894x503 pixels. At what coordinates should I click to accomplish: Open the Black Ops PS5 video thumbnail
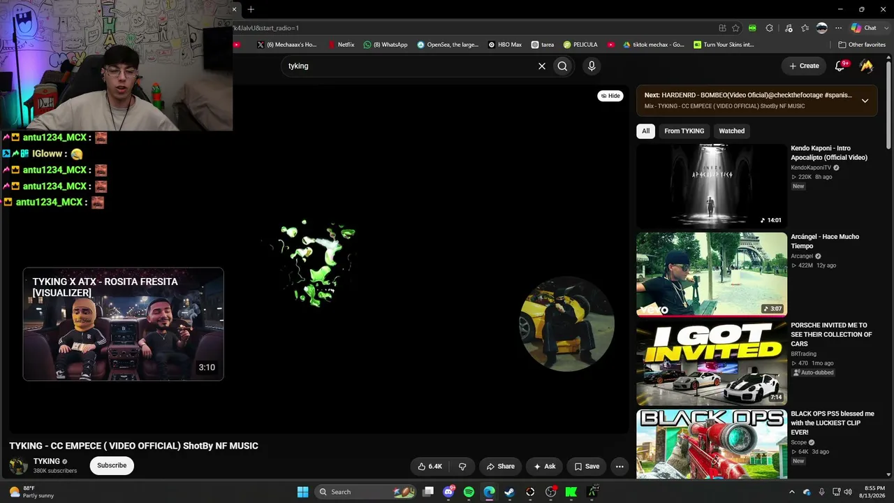(x=711, y=444)
